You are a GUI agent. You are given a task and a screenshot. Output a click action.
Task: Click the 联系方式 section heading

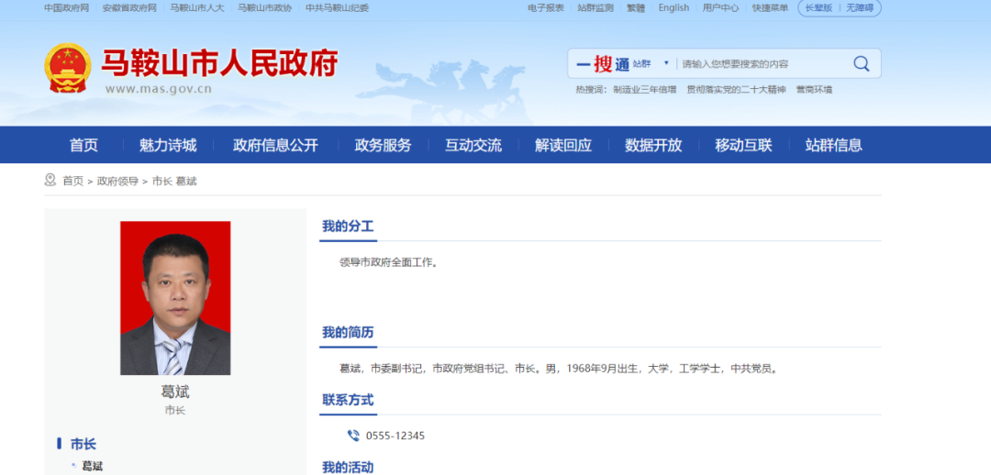pos(348,400)
